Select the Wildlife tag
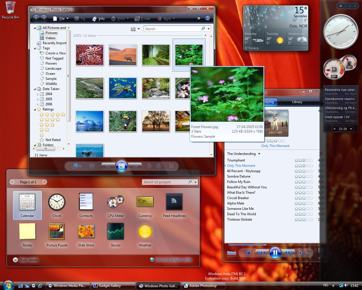Screen dimensions: 362x290 point(51,84)
